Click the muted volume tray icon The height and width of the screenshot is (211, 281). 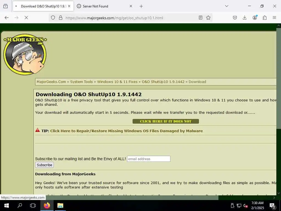click(x=245, y=206)
